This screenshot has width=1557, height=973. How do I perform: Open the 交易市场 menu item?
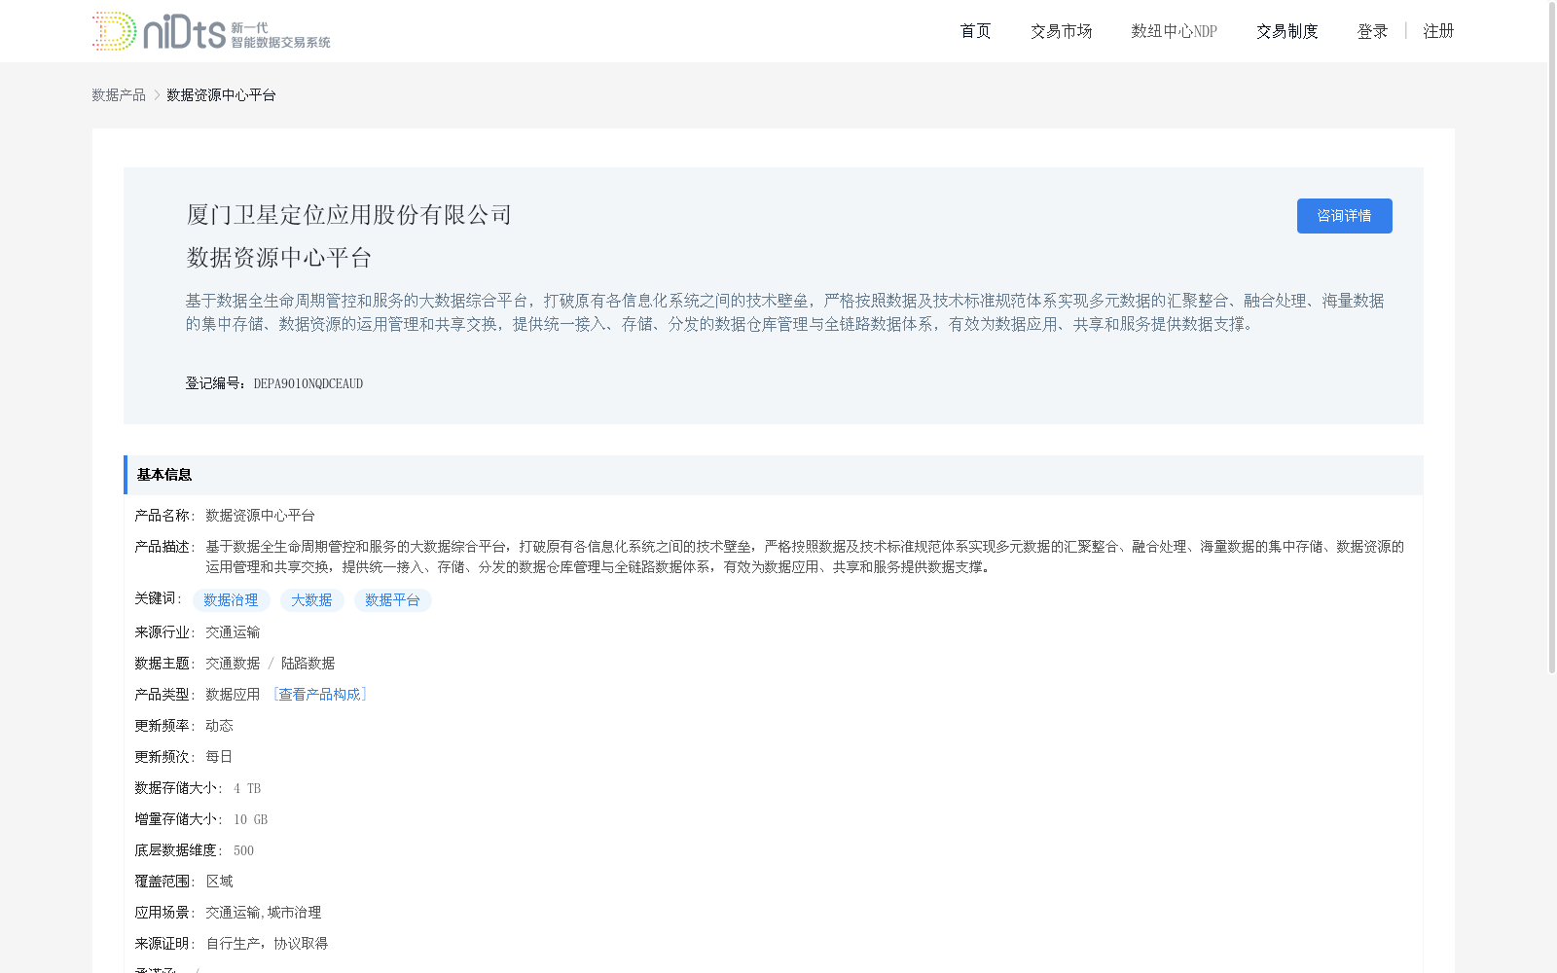click(x=1061, y=31)
